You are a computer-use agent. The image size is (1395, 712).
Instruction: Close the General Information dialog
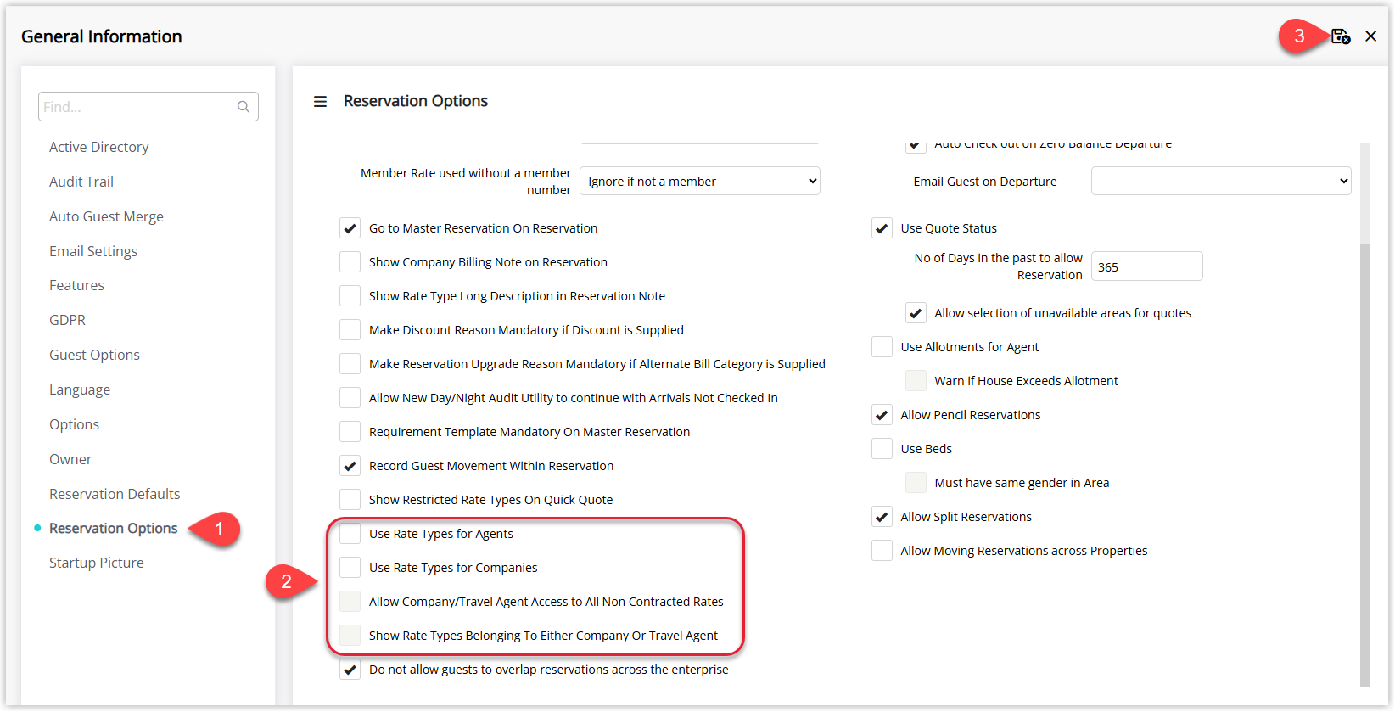click(1370, 36)
